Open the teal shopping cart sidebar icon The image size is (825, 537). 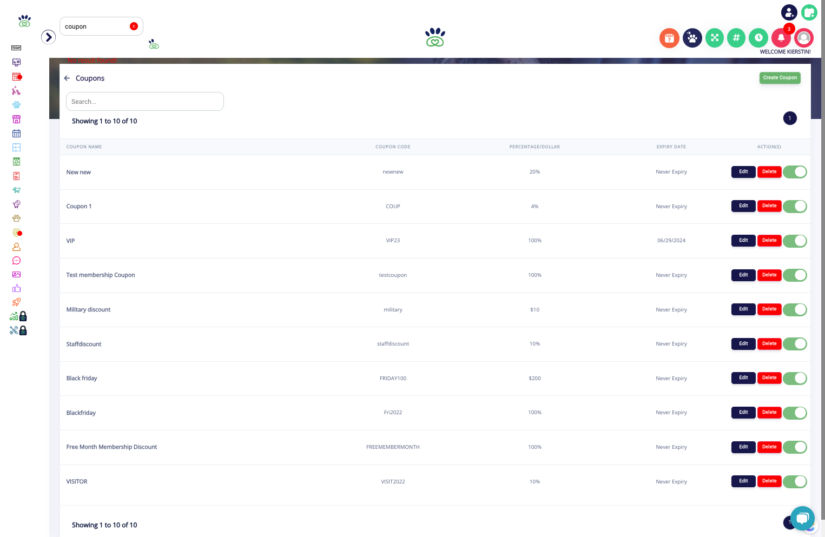tap(16, 190)
